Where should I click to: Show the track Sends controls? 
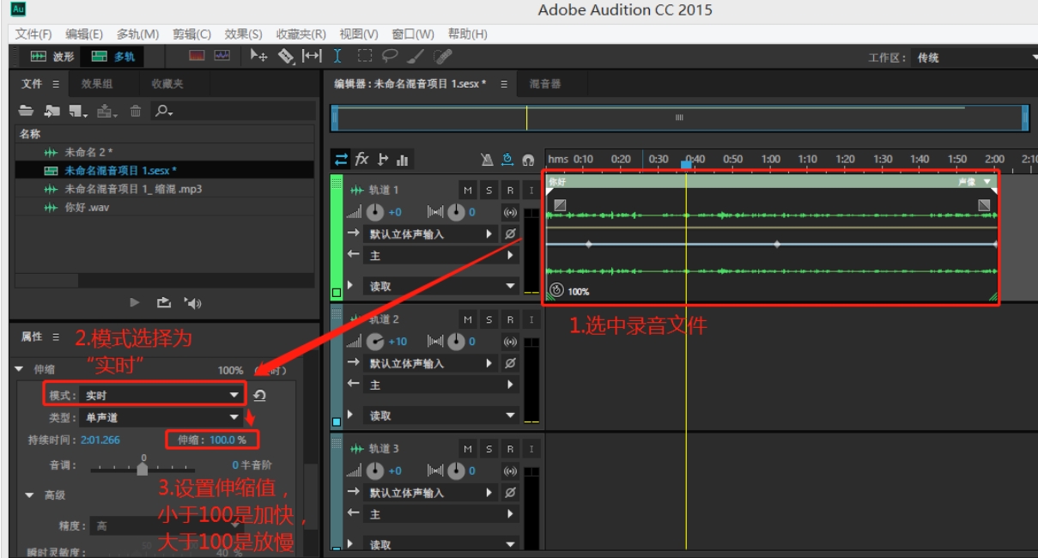(x=383, y=159)
